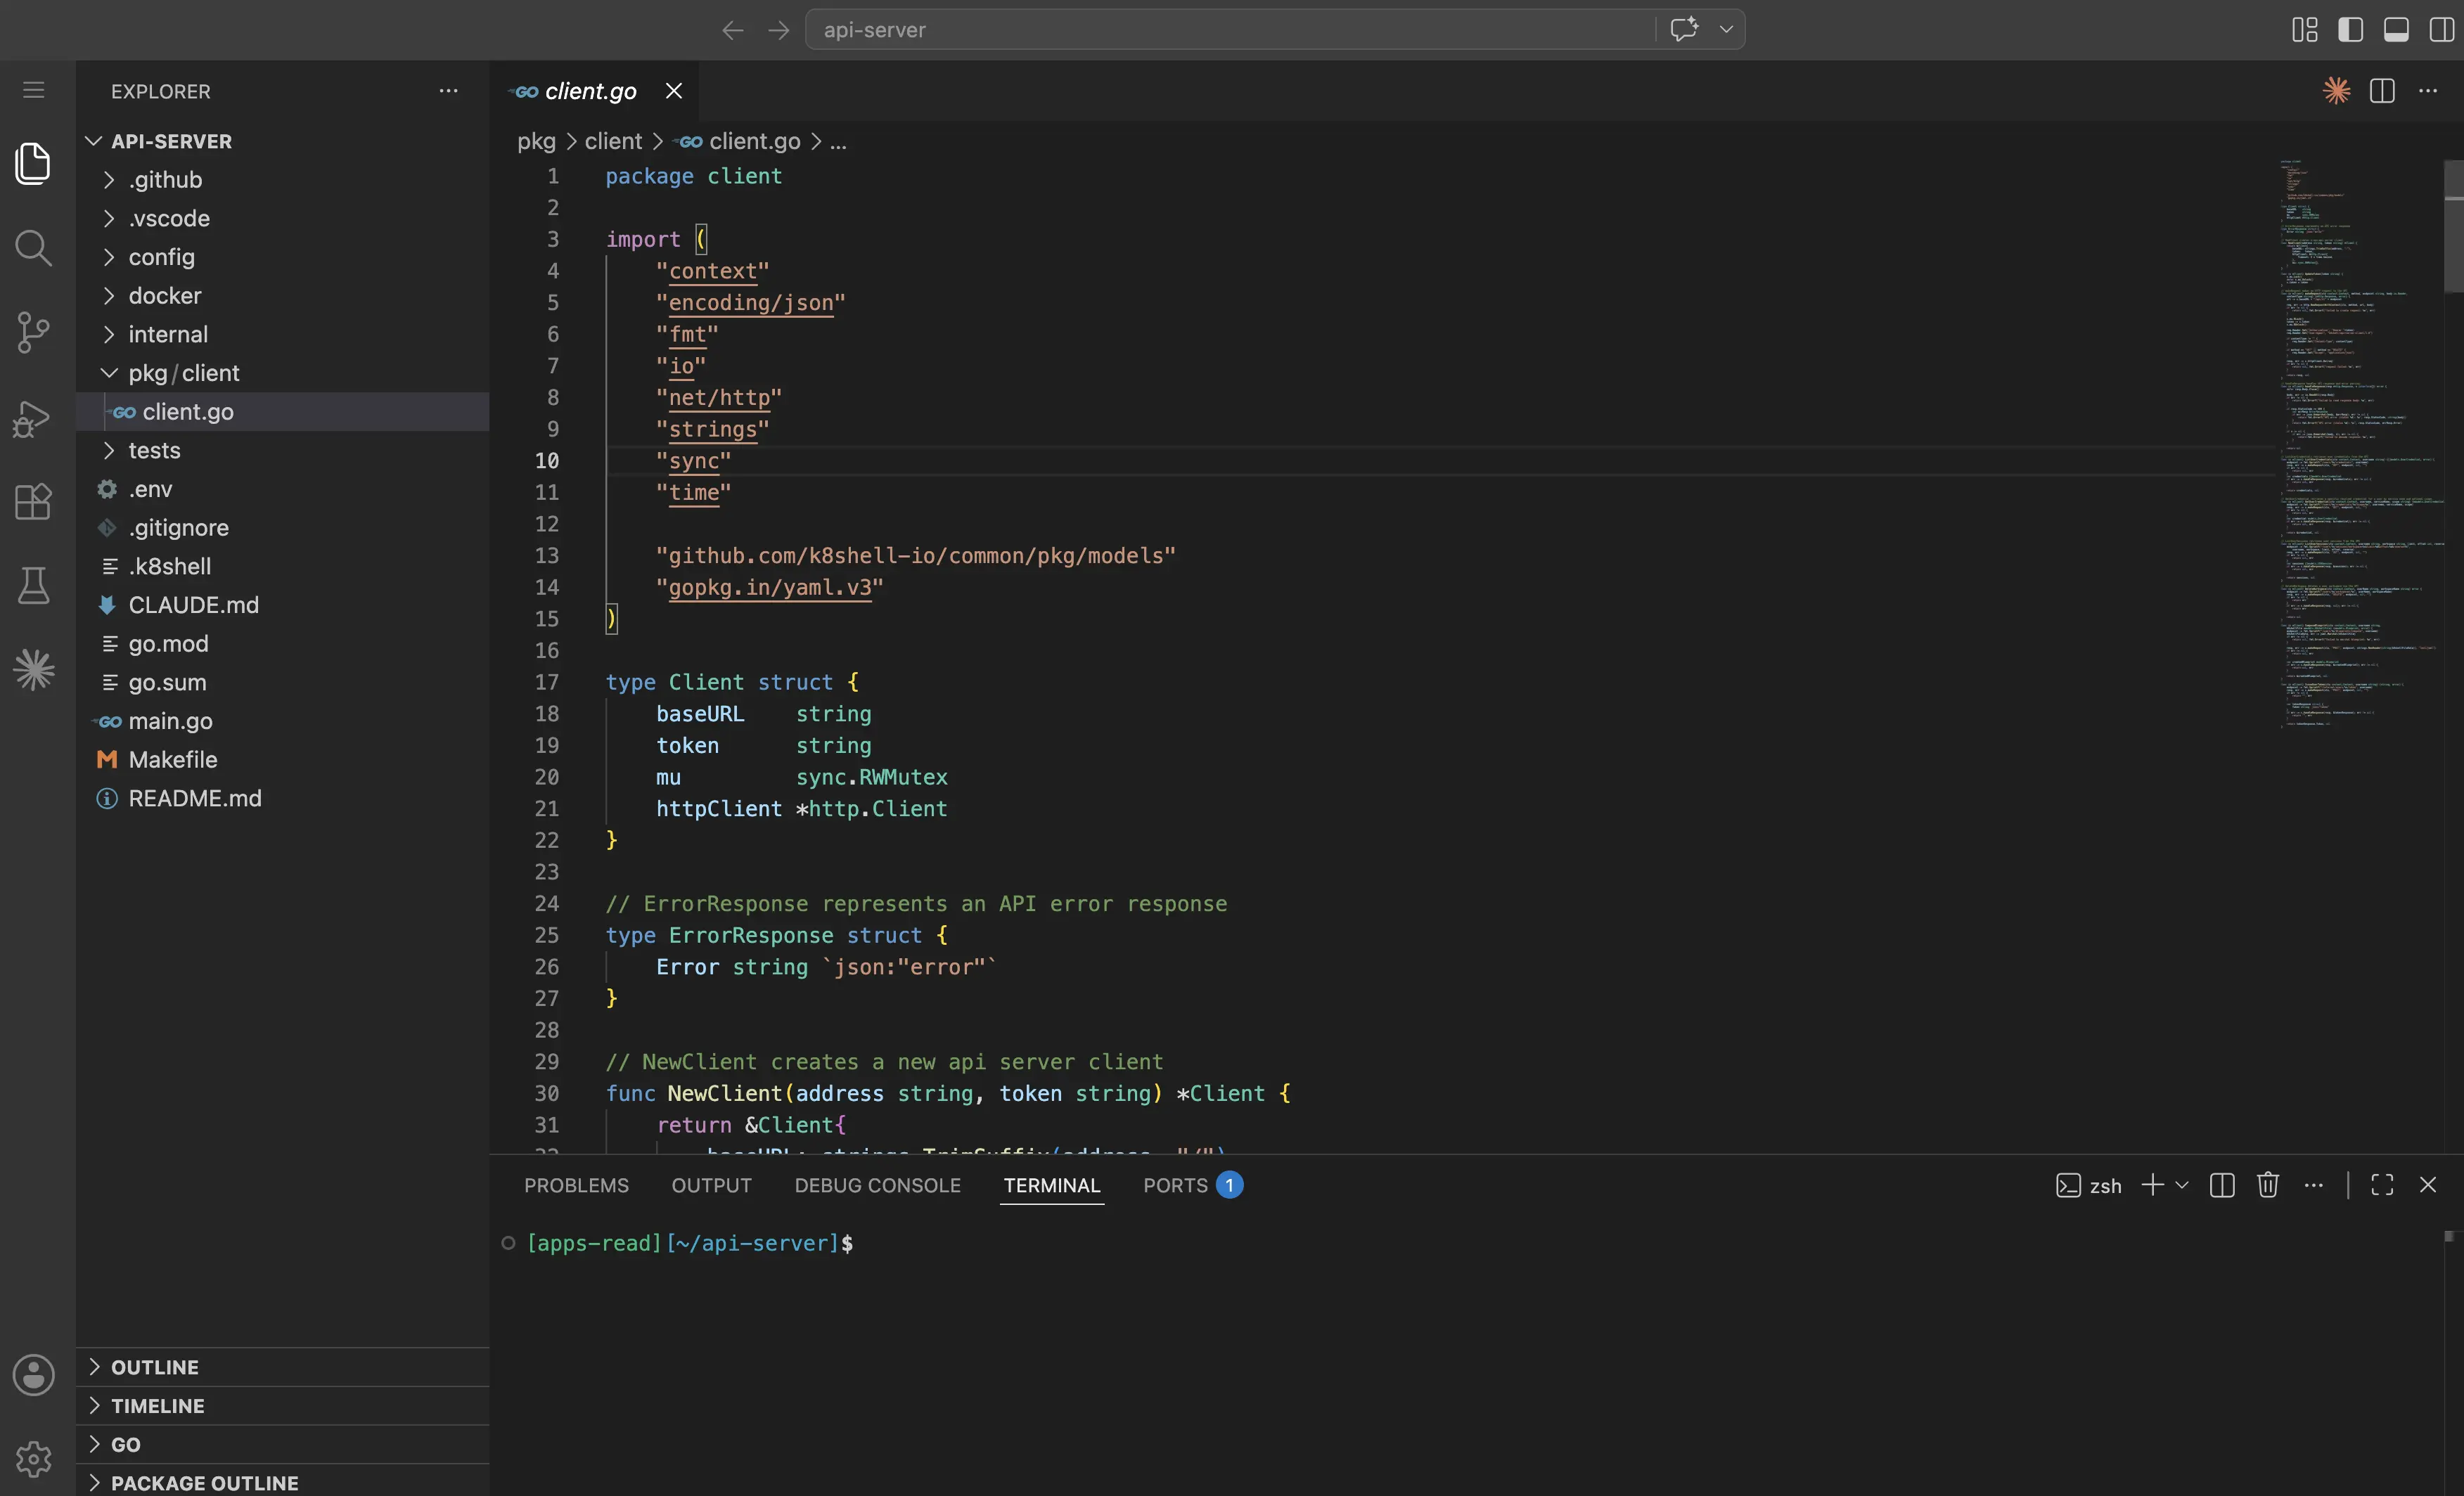
Task: Open the Explorer view in activity bar
Action: [33, 163]
